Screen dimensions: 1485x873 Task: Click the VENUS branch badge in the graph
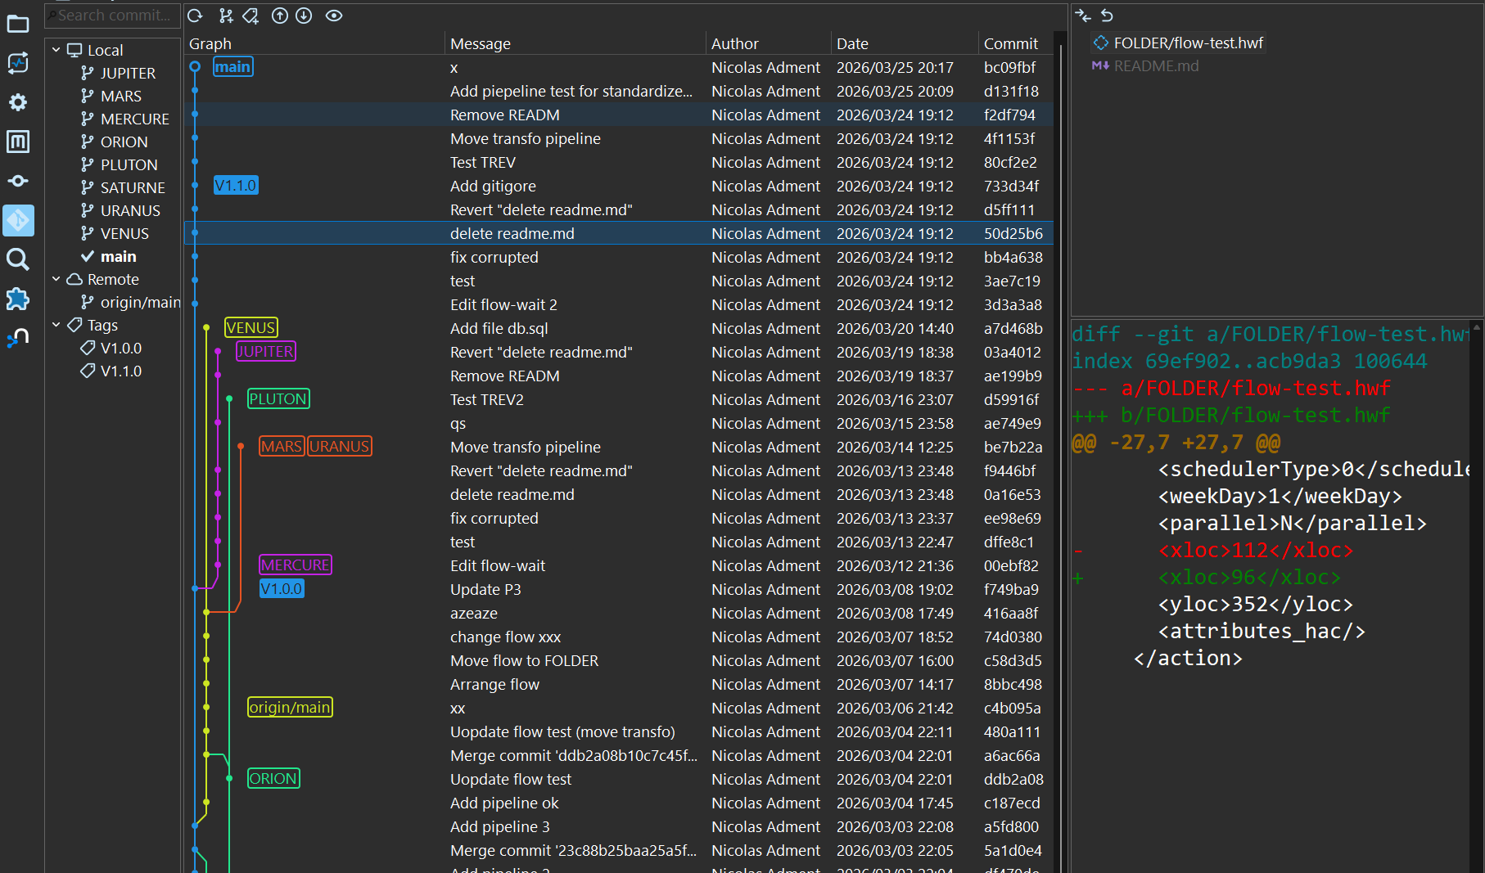pyautogui.click(x=251, y=328)
